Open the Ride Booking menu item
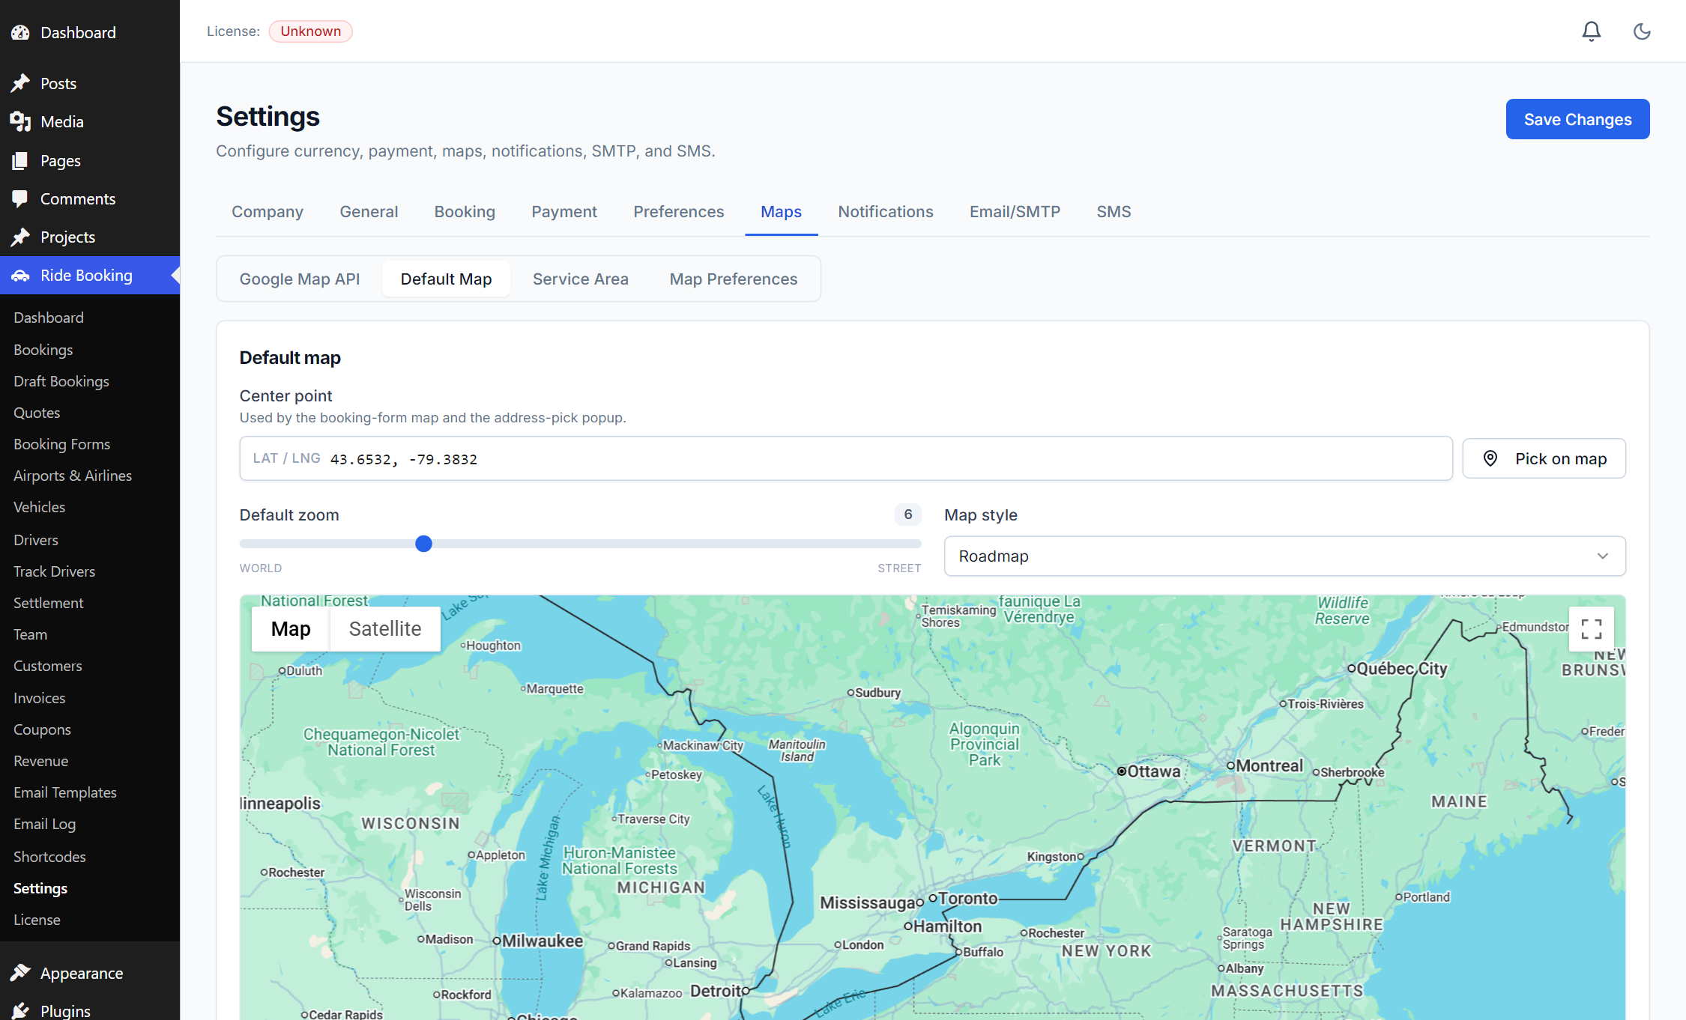The image size is (1686, 1020). coord(90,276)
